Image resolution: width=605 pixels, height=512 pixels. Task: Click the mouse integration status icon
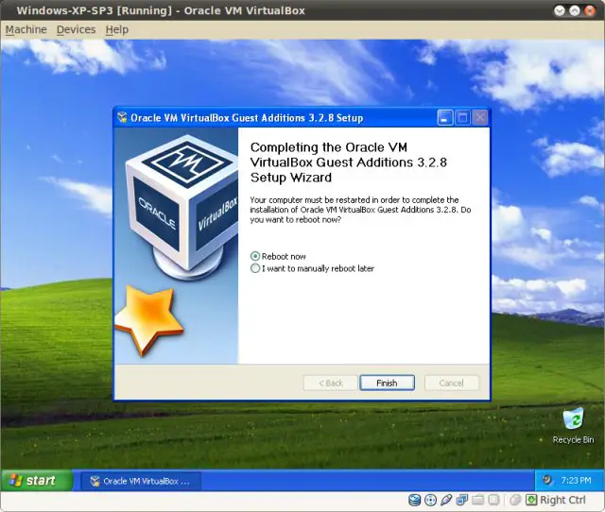click(514, 500)
